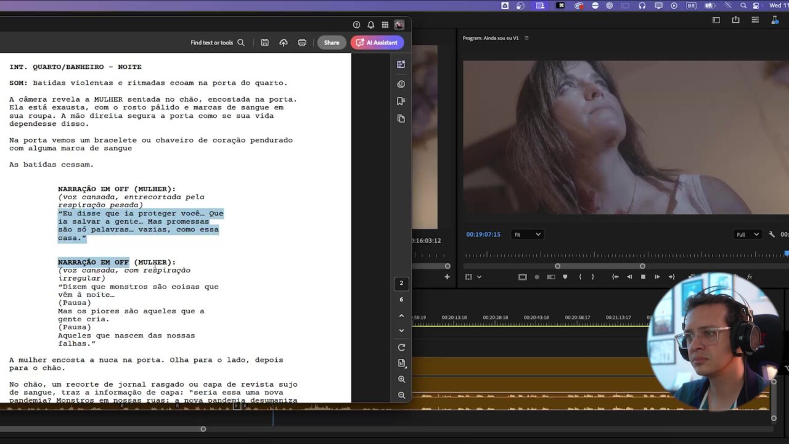Click the save file icon in Acrobat
789x444 pixels.
[x=264, y=43]
